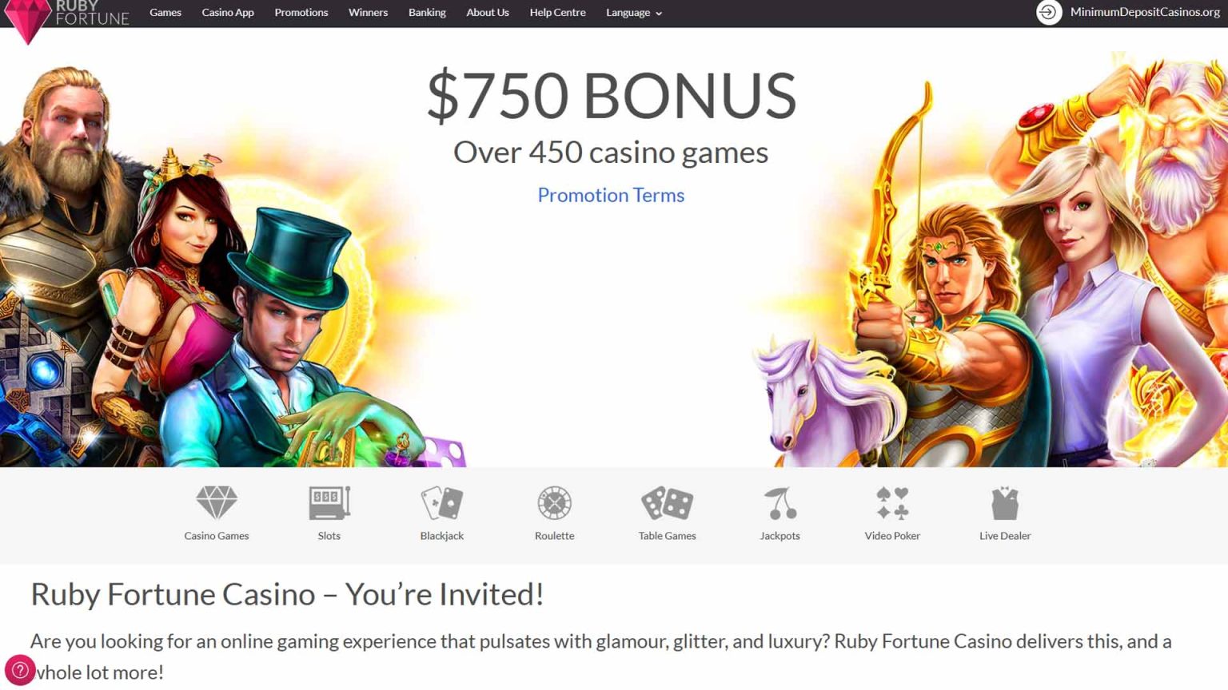Navigate to the Promotions page
Viewport: 1228px width, 690px height.
click(301, 13)
